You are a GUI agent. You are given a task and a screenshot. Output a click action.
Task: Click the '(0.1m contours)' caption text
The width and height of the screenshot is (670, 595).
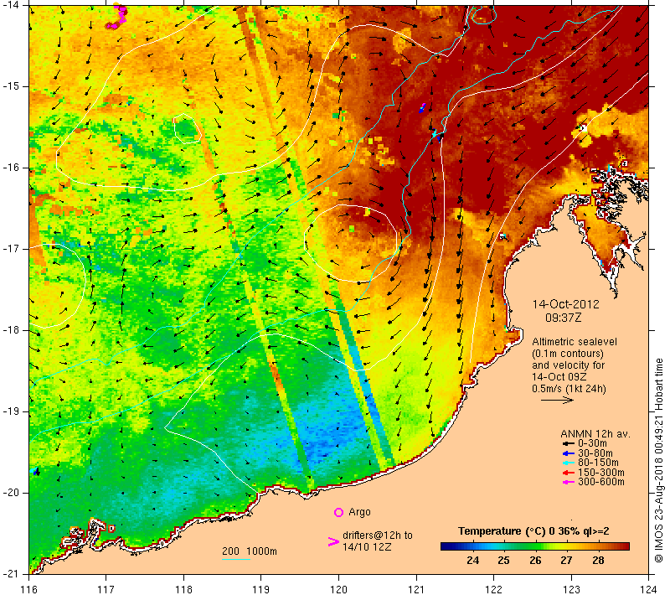(x=568, y=354)
